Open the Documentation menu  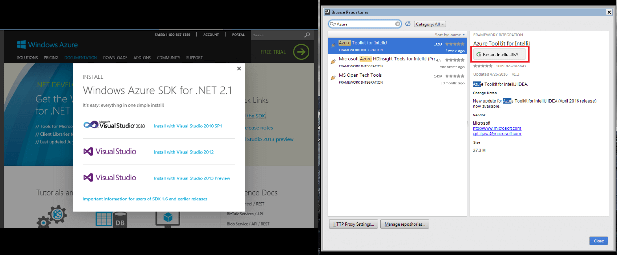coord(81,58)
